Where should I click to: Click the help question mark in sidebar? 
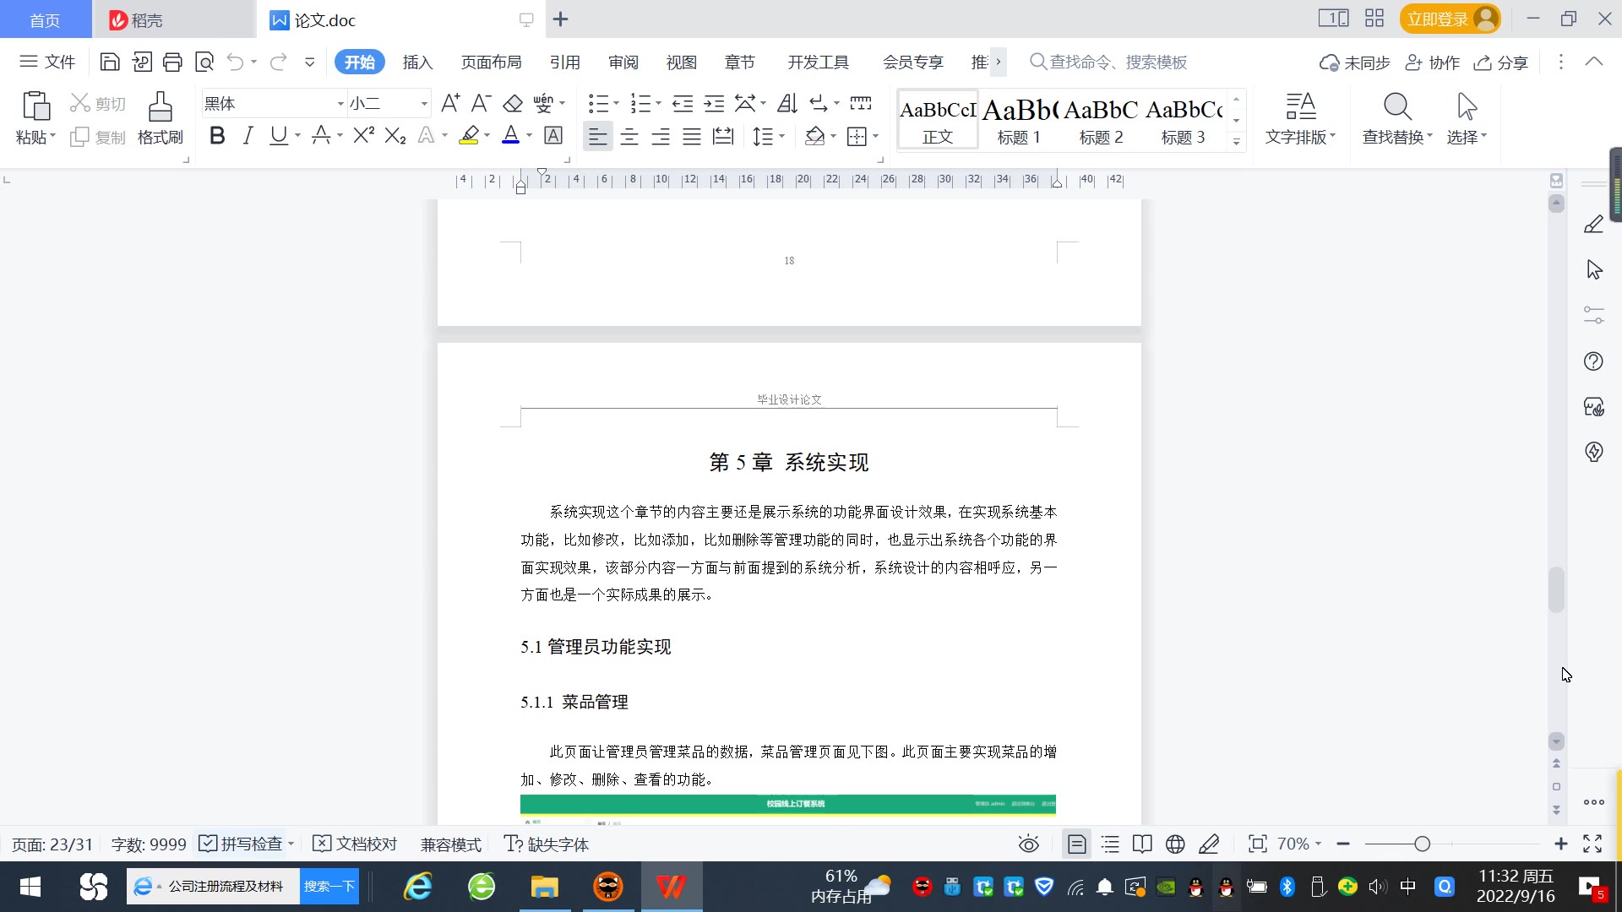coord(1593,361)
